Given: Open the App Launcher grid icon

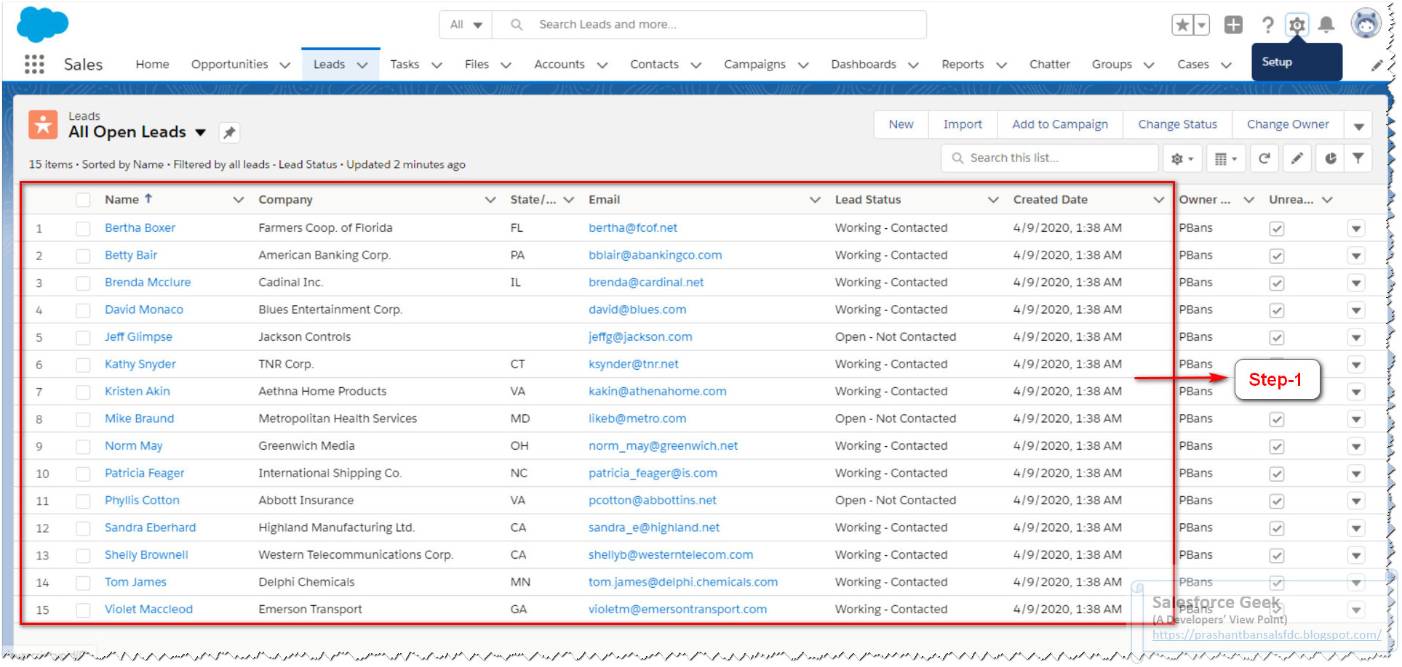Looking at the screenshot, I should coord(34,65).
